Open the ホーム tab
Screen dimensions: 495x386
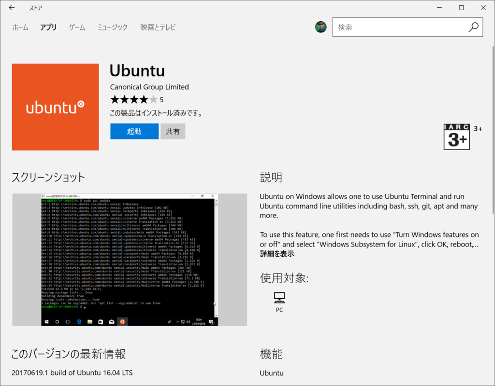click(x=20, y=28)
